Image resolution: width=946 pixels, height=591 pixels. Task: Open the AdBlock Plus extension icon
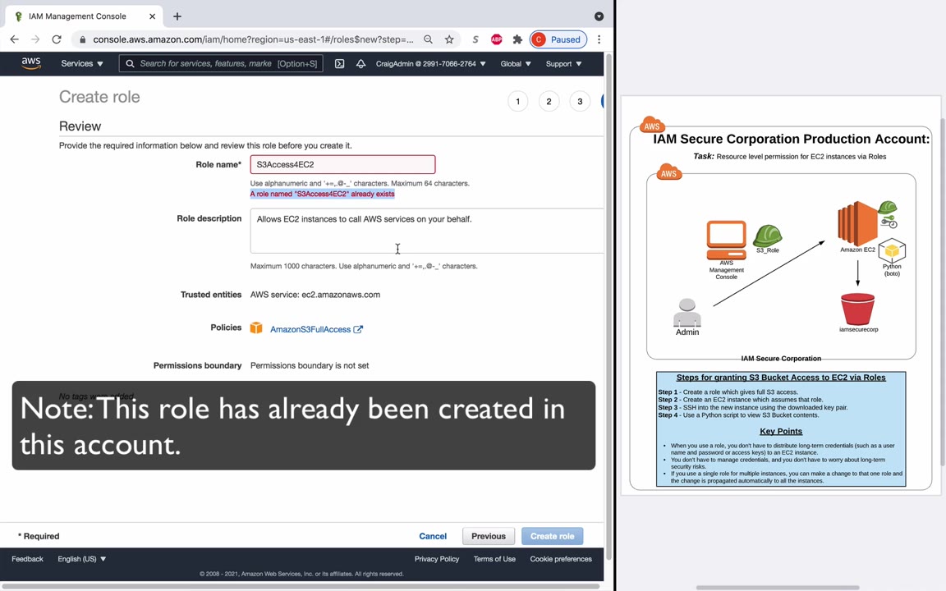(497, 39)
